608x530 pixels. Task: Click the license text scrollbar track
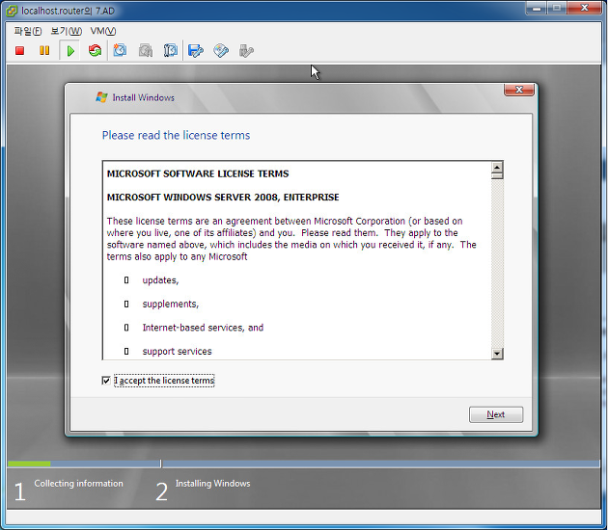tap(497, 263)
